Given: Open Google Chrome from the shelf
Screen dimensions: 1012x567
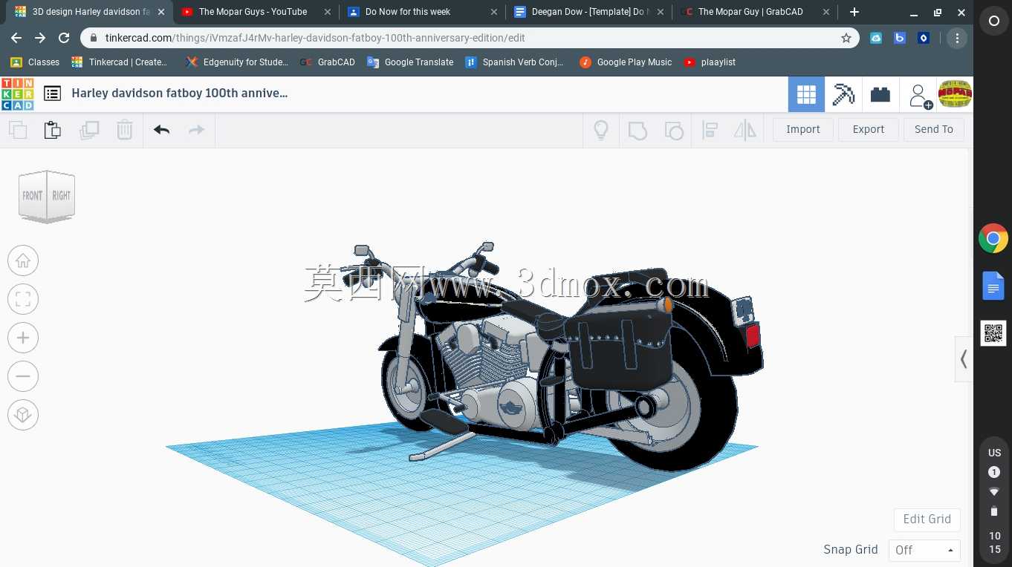Looking at the screenshot, I should (993, 239).
